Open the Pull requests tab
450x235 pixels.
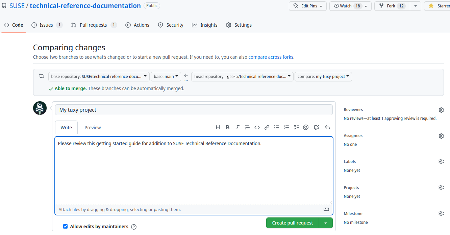(x=94, y=25)
